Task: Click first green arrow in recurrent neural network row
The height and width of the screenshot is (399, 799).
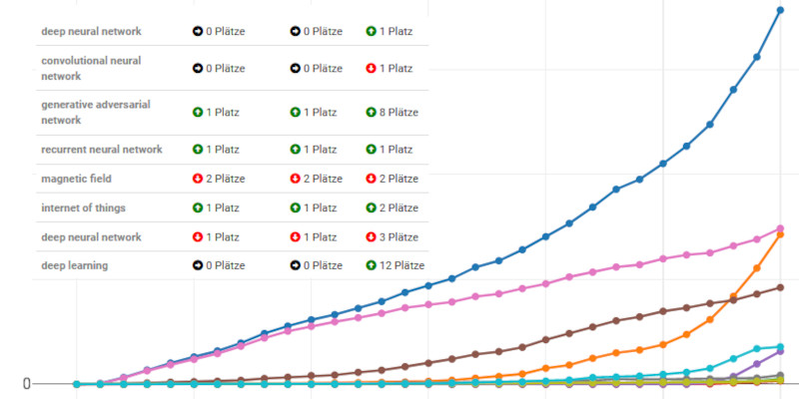Action: pos(198,149)
